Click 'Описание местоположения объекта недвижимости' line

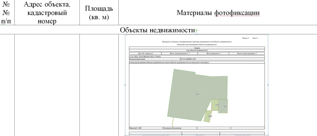click(197, 45)
